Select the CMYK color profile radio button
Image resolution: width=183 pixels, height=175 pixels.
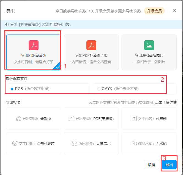(x=99, y=89)
